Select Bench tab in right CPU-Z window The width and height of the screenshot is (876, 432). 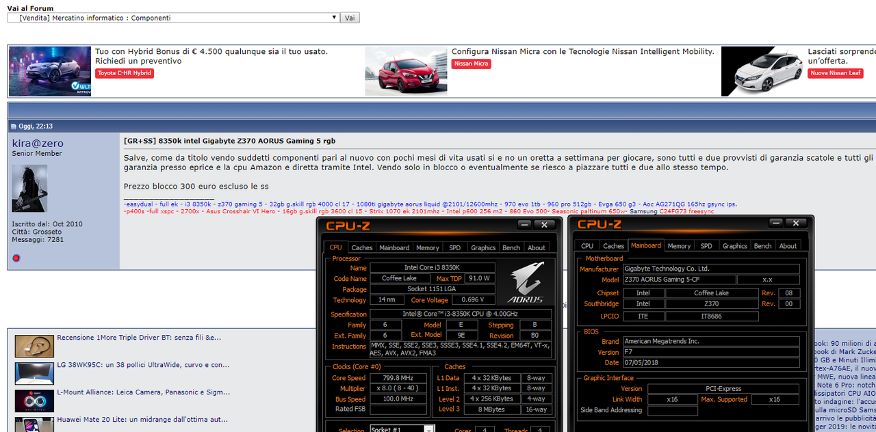click(x=762, y=246)
